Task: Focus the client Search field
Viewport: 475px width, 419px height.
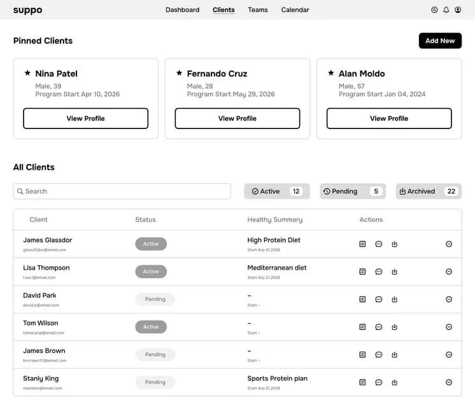Action: (122, 191)
